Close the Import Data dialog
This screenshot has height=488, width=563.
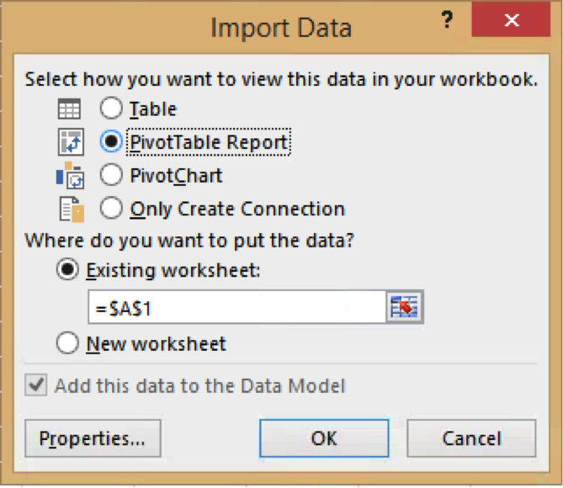pos(511,21)
